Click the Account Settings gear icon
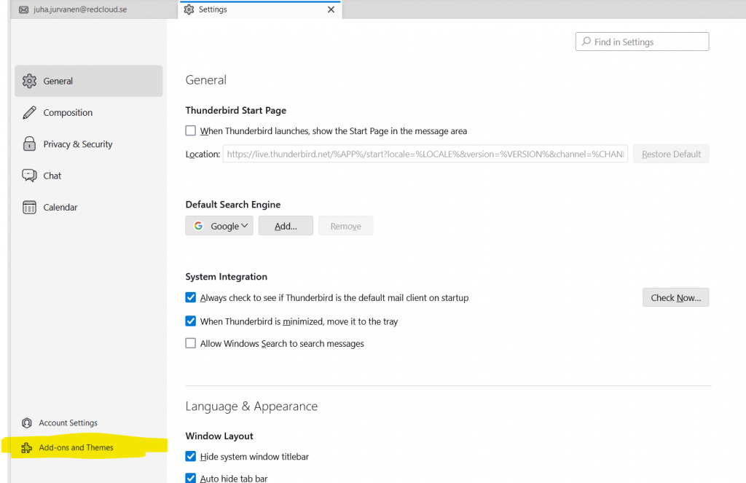This screenshot has height=483, width=746. pos(26,423)
